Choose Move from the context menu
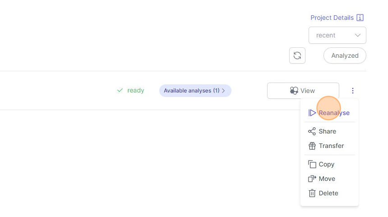The image size is (388, 217). [327, 179]
